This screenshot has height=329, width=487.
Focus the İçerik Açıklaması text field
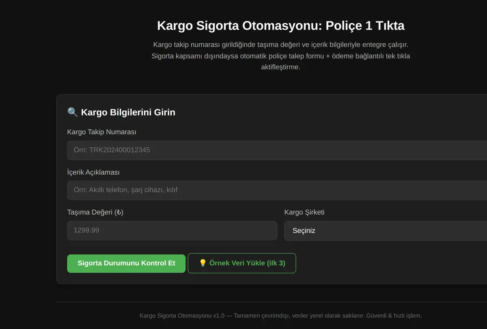(277, 190)
